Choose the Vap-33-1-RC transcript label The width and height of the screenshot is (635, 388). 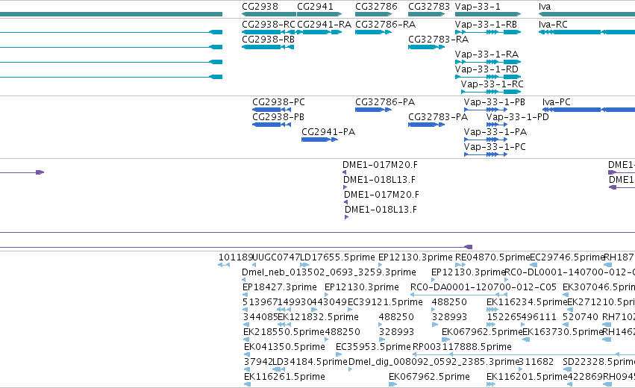point(492,84)
